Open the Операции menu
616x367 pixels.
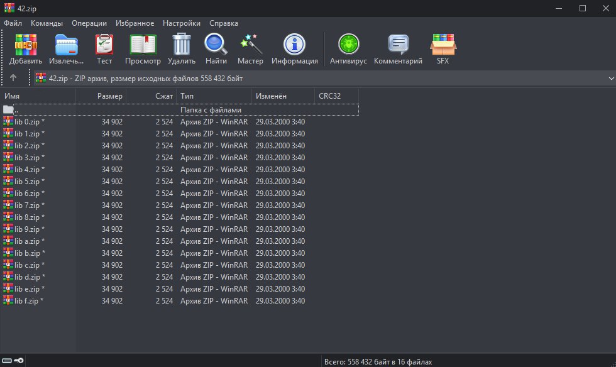tap(89, 23)
